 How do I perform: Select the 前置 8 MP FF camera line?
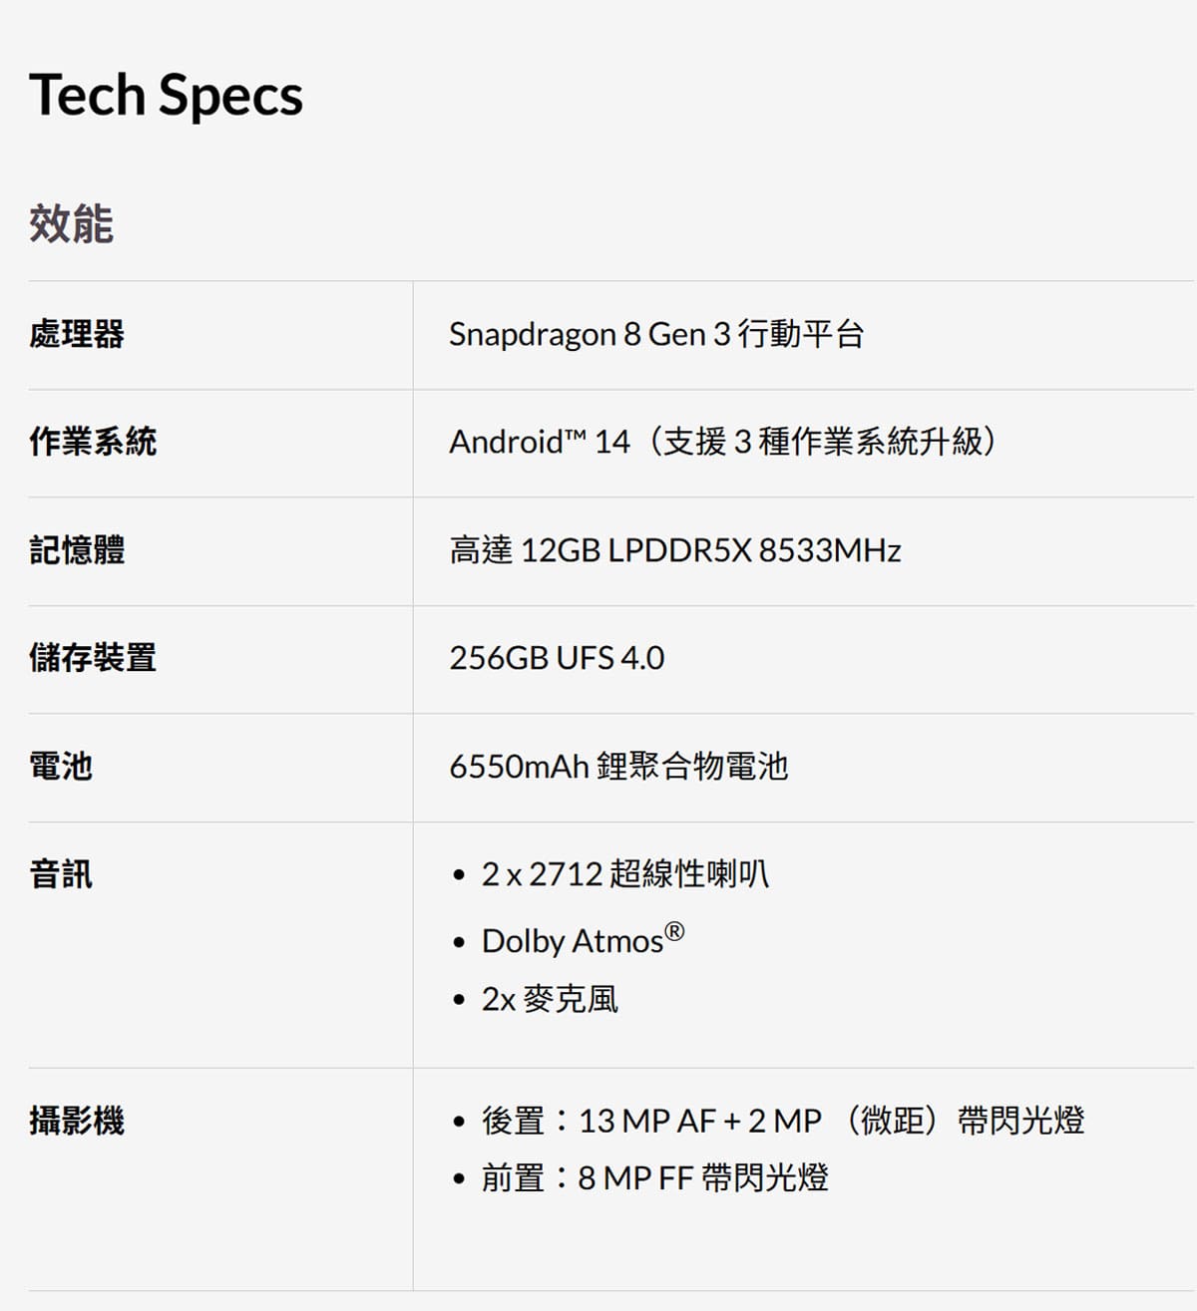654,1178
